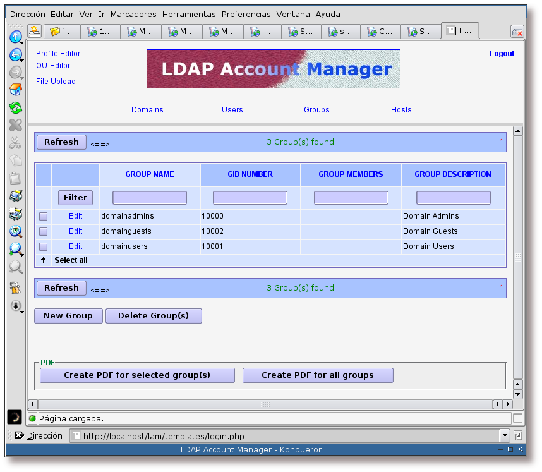Select the domainusers row checkbox
This screenshot has width=542, height=472.
44,246
